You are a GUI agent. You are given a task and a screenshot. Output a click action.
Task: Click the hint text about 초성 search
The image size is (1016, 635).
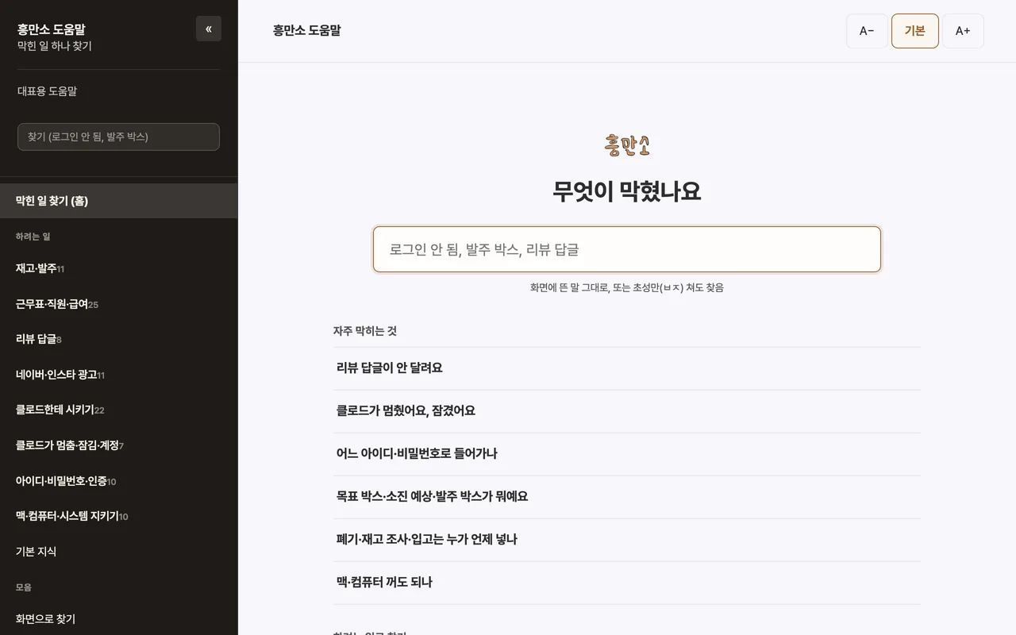point(627,287)
